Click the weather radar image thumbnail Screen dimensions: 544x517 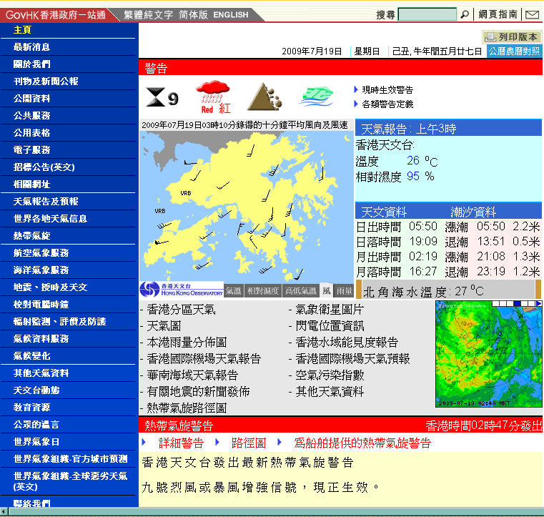tap(488, 354)
